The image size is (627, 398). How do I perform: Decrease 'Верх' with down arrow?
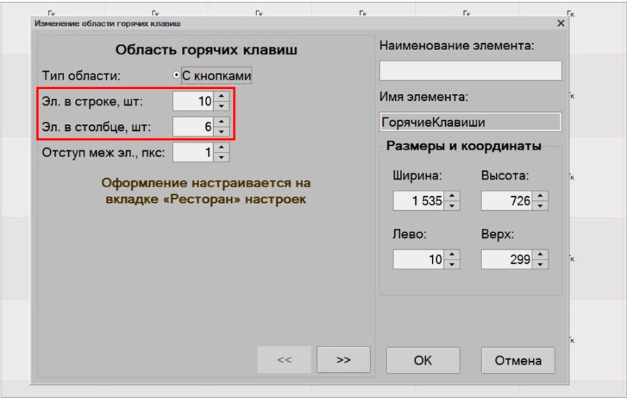(540, 264)
